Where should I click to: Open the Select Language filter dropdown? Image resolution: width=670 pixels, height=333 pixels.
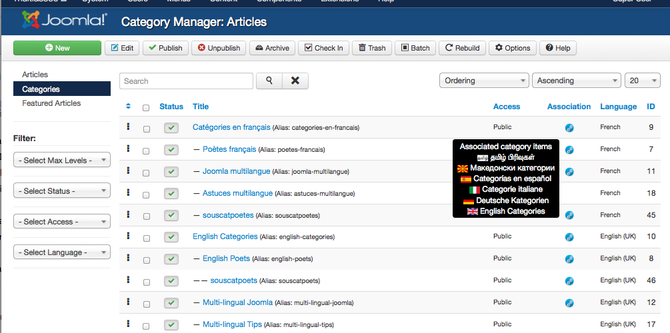[62, 252]
